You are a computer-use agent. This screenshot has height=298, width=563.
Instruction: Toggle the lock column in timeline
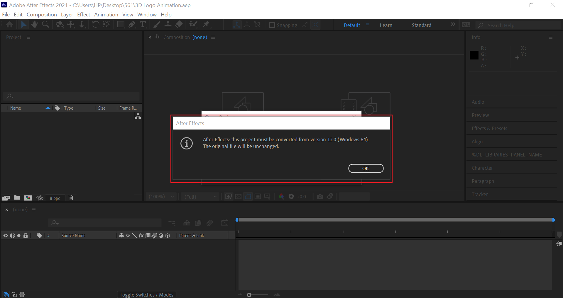pos(26,235)
